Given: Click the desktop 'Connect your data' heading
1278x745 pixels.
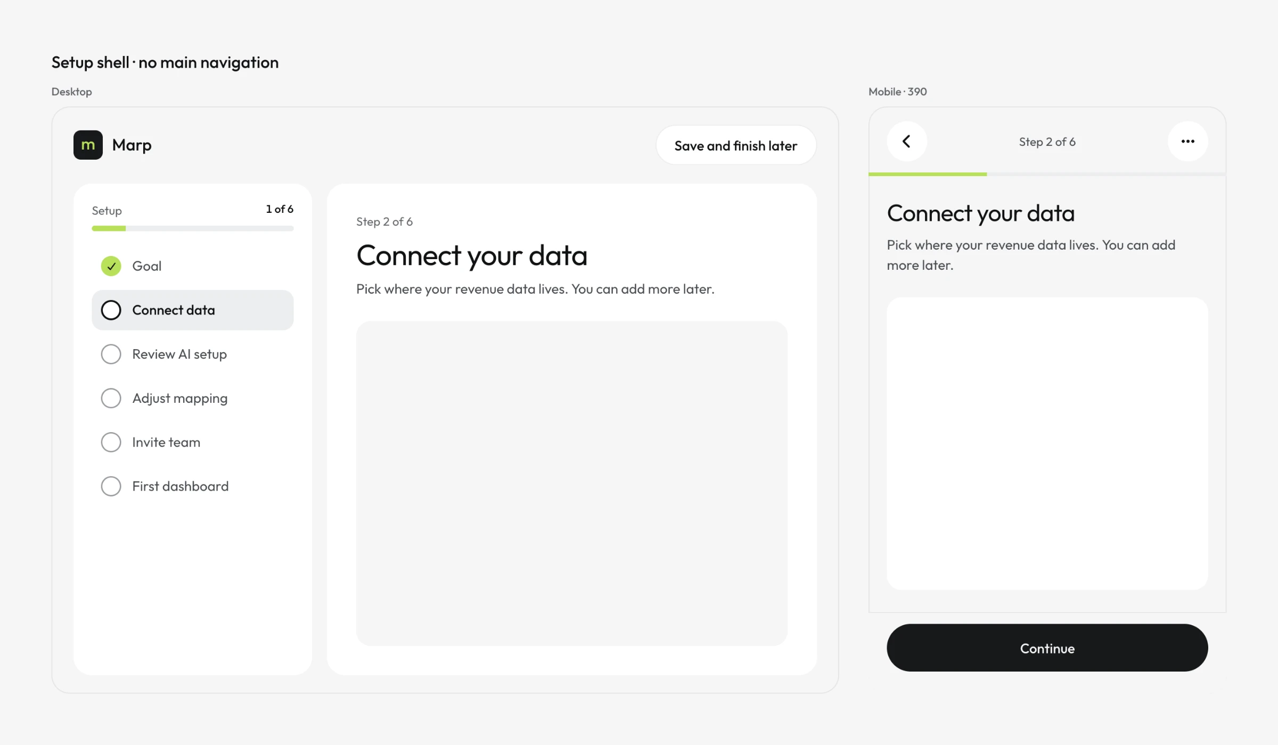Looking at the screenshot, I should (x=472, y=255).
